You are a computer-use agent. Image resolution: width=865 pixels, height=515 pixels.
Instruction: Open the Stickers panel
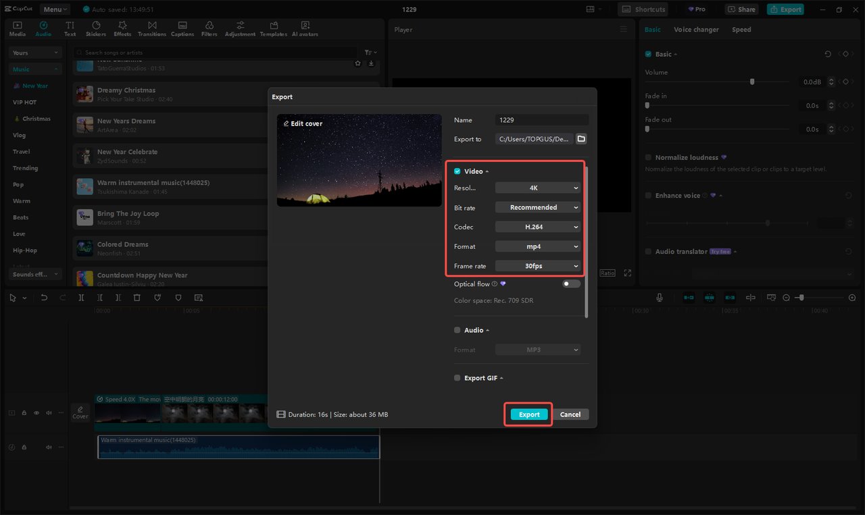96,28
